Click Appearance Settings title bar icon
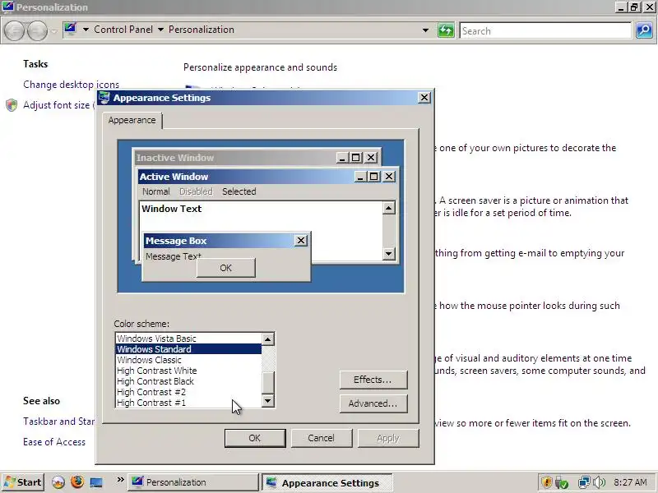 [x=104, y=98]
